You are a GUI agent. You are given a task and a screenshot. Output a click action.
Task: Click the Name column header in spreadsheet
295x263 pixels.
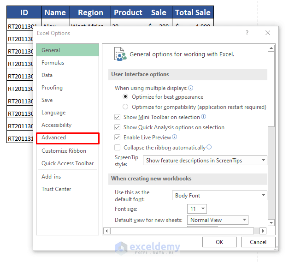point(55,12)
